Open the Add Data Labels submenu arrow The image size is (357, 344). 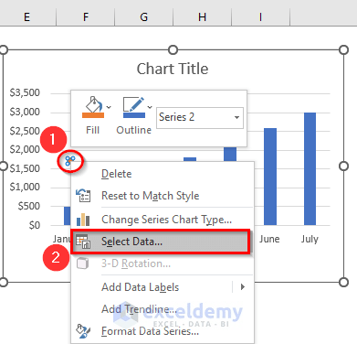coord(243,287)
